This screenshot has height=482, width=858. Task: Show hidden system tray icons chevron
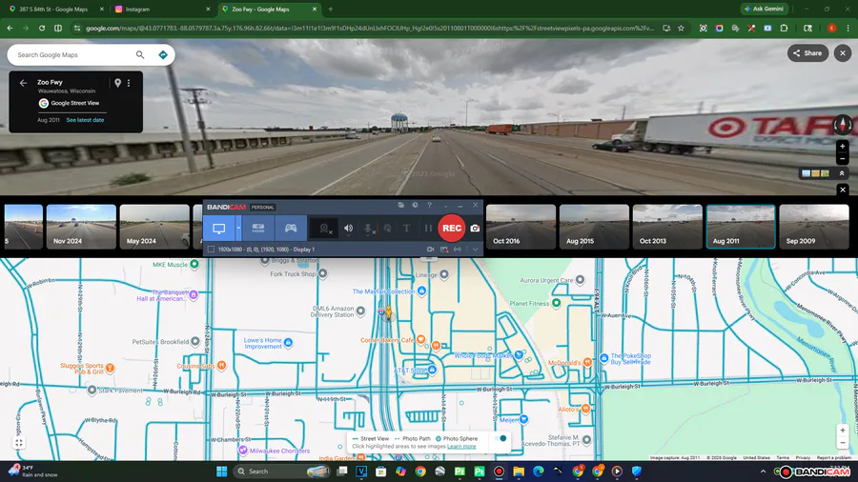(763, 472)
